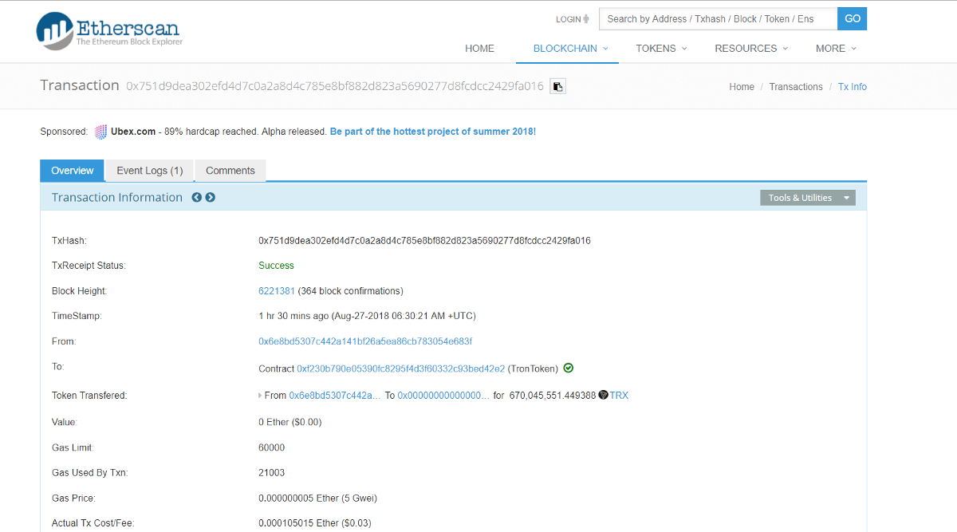Click the Tx Info breadcrumb
The height and width of the screenshot is (532, 957).
853,87
